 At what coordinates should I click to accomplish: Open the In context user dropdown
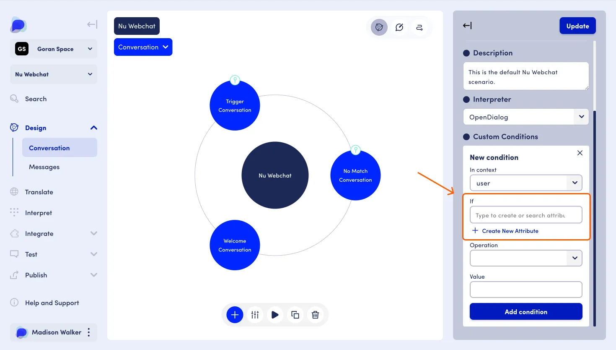pos(526,183)
